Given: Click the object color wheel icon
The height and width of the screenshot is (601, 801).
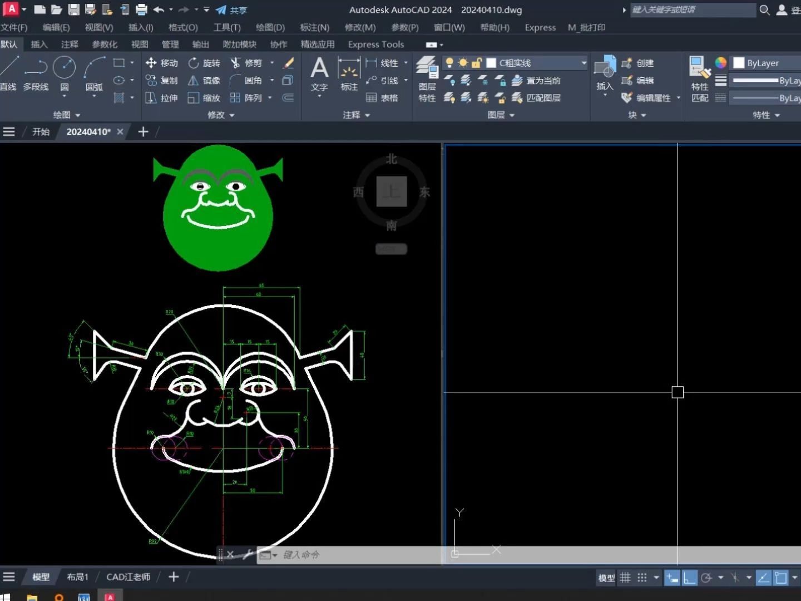Looking at the screenshot, I should [x=721, y=63].
